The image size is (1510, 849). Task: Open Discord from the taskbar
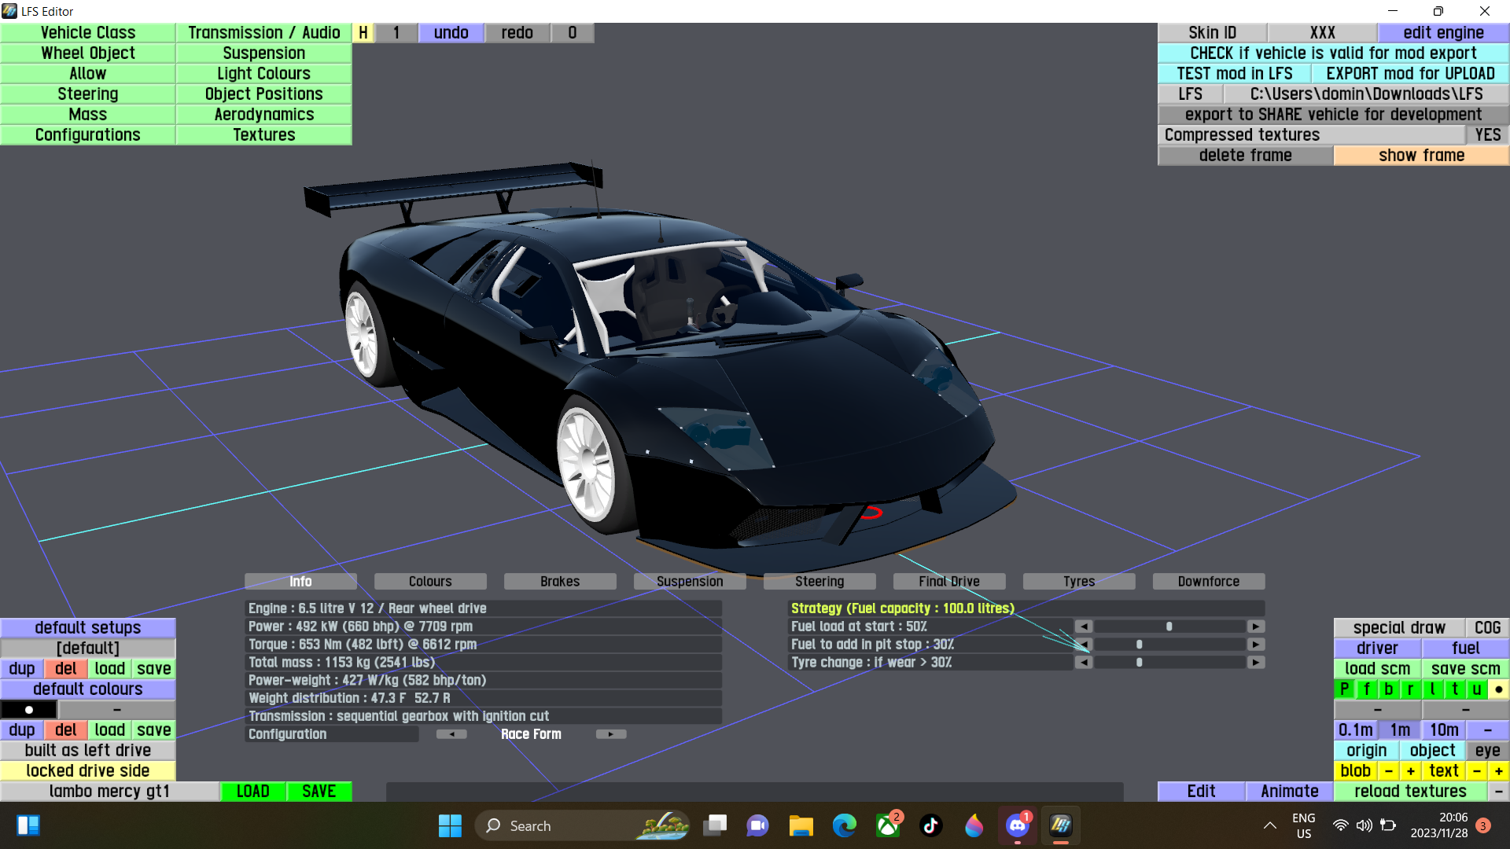coord(1017,825)
